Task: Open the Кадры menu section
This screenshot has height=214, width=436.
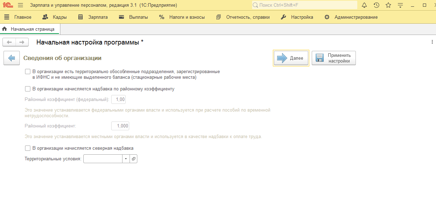Action: [x=60, y=17]
